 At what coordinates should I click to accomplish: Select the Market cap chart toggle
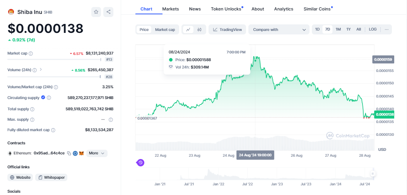click(x=165, y=30)
